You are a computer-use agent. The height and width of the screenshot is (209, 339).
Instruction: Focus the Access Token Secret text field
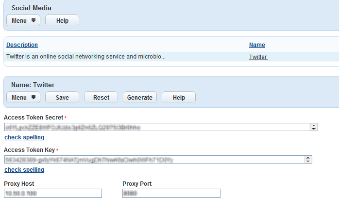point(155,127)
